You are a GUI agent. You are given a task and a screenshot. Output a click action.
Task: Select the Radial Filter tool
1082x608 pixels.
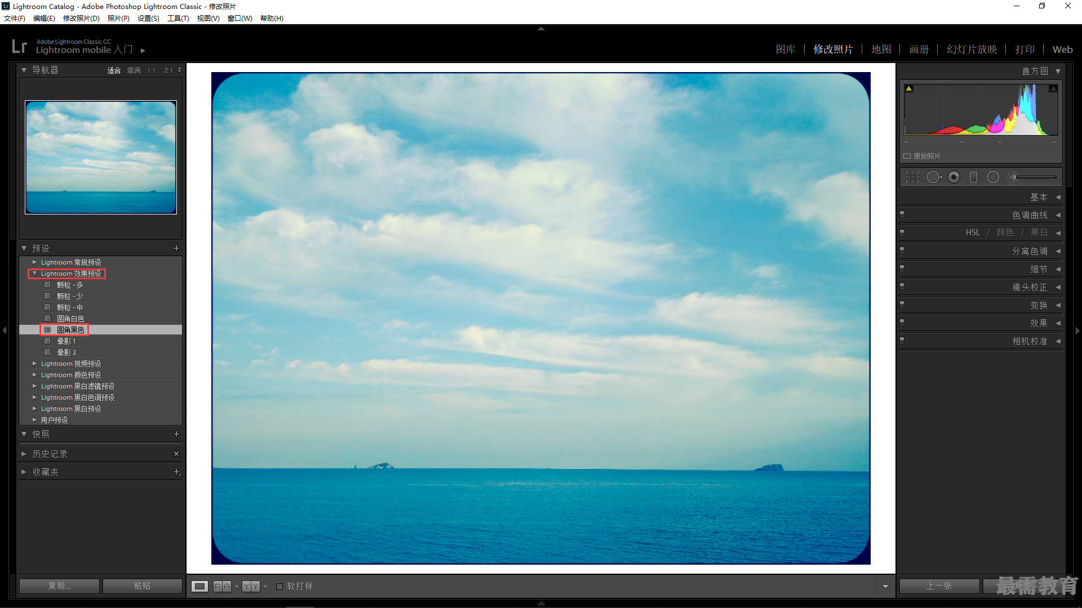tap(993, 177)
